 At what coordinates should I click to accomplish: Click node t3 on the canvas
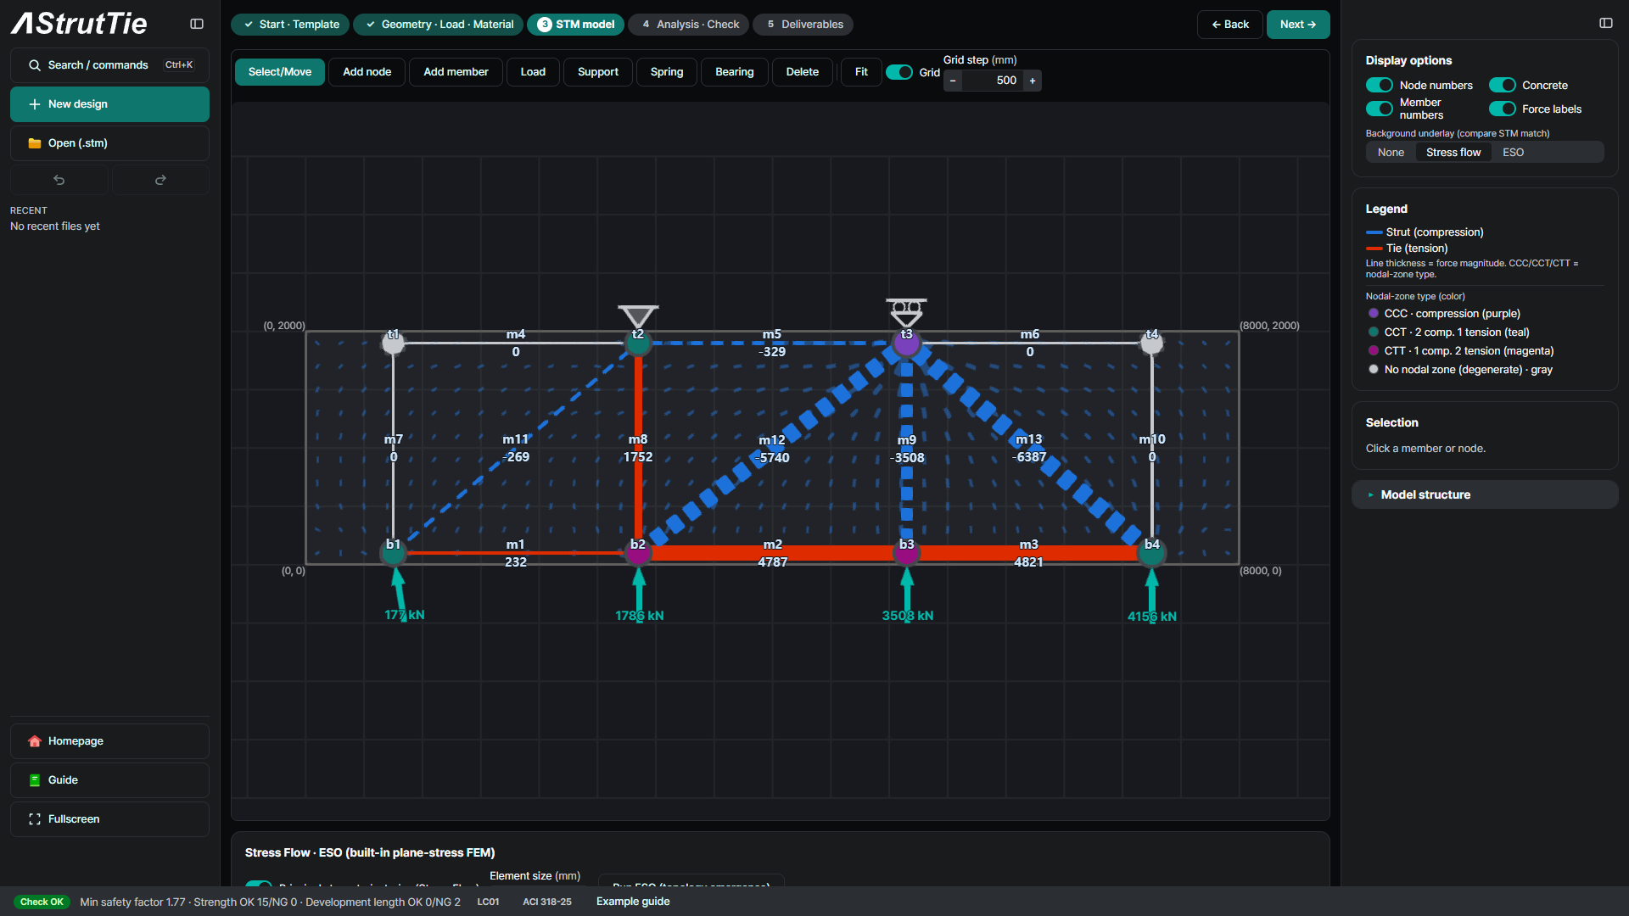(906, 343)
